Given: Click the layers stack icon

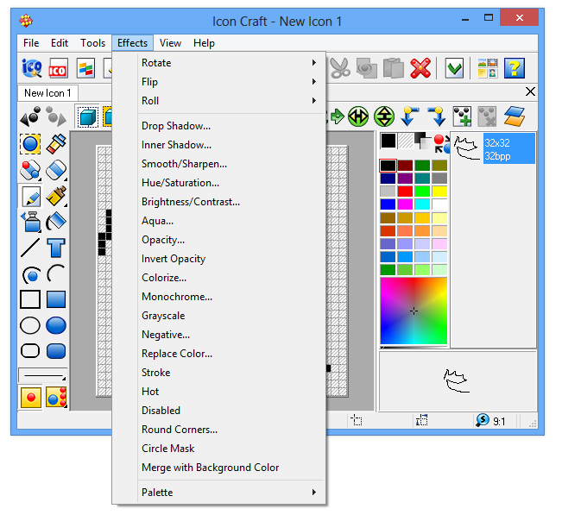Looking at the screenshot, I should click(514, 116).
